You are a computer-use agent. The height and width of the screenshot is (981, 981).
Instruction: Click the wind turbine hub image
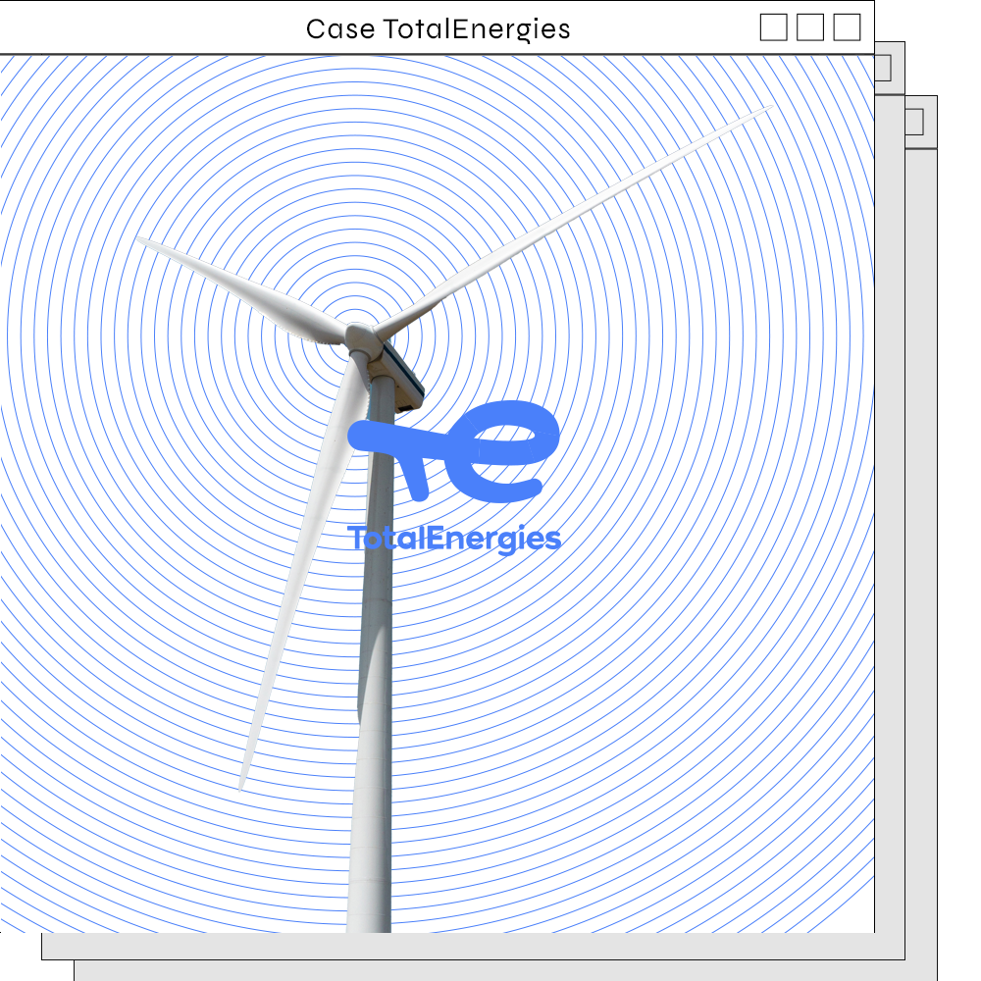pyautogui.click(x=362, y=340)
